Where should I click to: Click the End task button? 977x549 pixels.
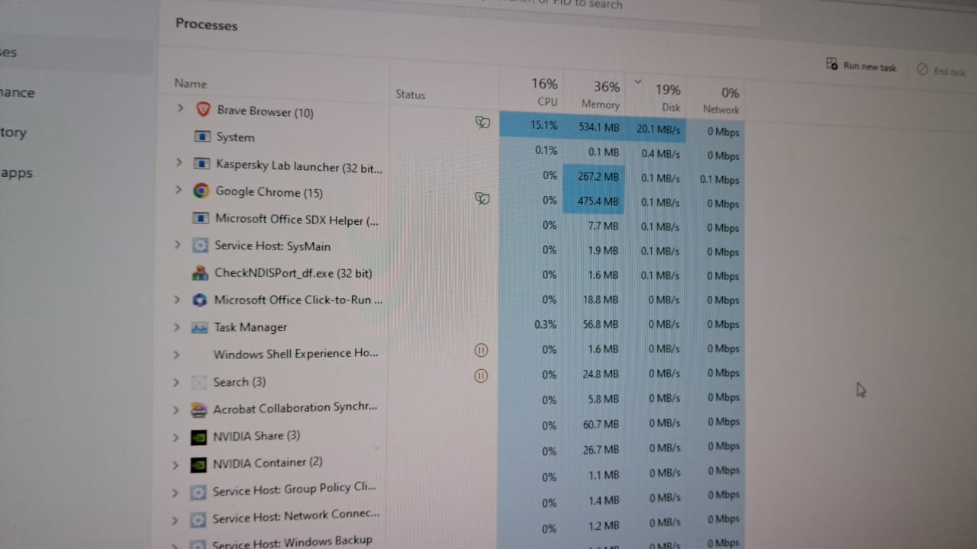click(x=941, y=71)
